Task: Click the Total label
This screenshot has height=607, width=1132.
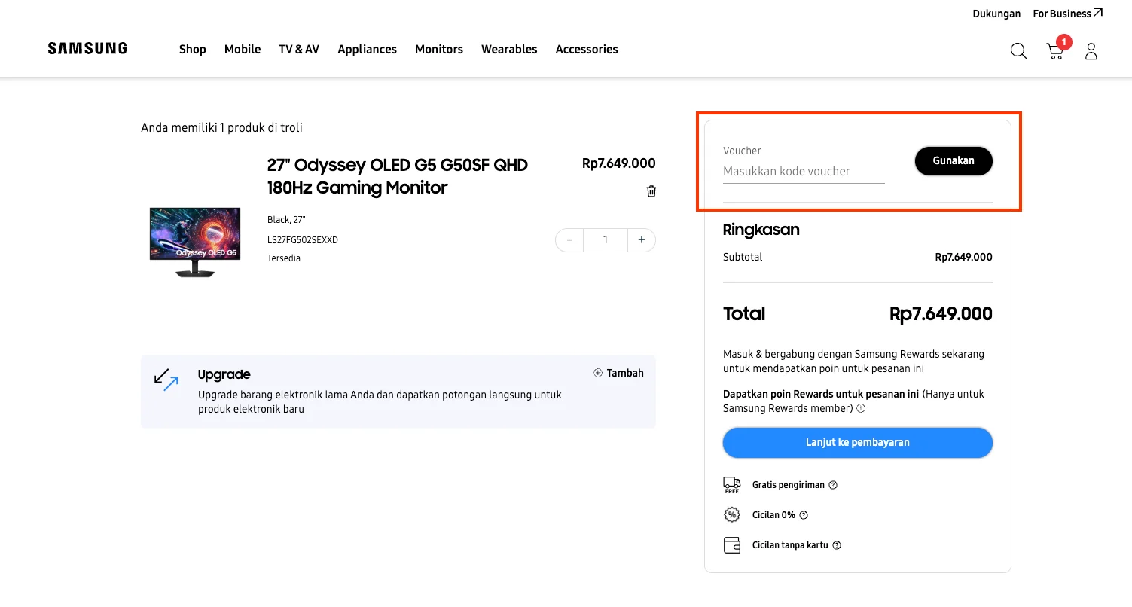Action: (x=744, y=314)
